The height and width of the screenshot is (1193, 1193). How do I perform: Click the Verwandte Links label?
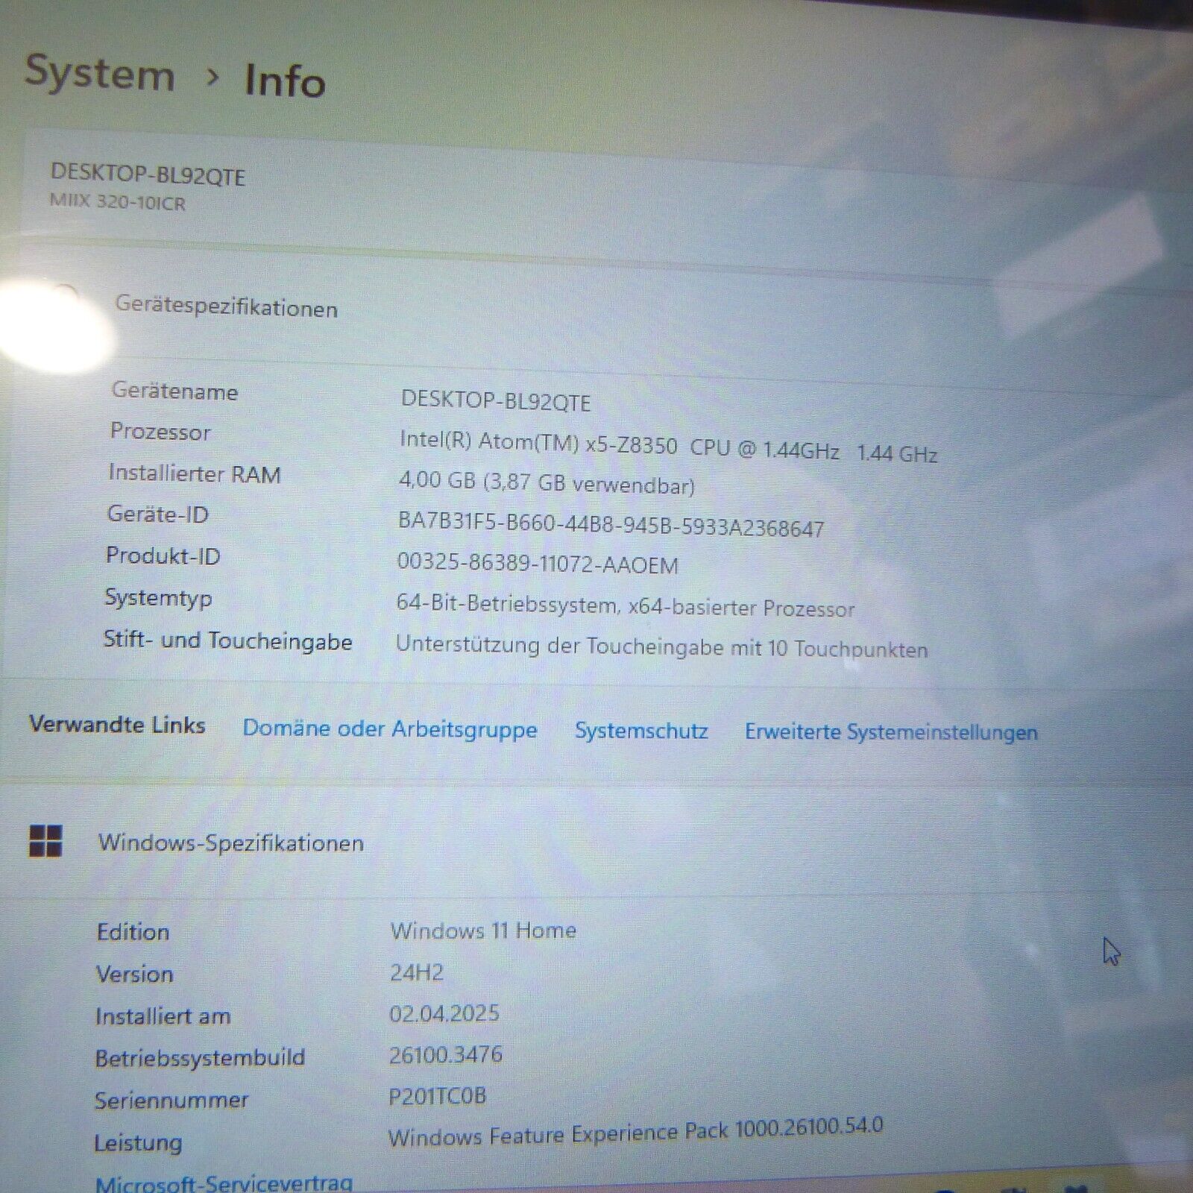point(117,724)
